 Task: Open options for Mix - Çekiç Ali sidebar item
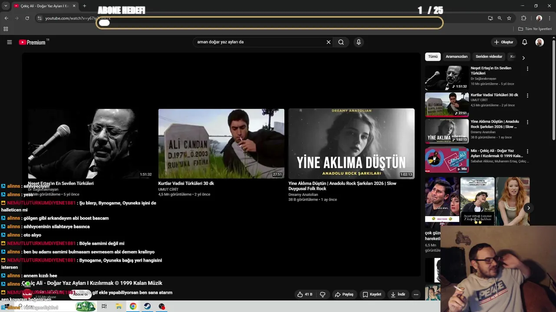(527, 152)
